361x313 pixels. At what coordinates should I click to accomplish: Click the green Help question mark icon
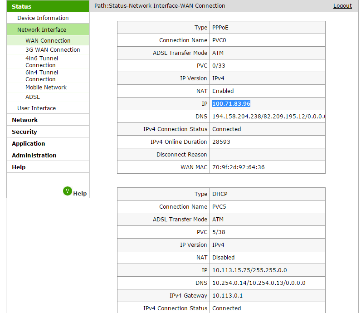pos(68,191)
